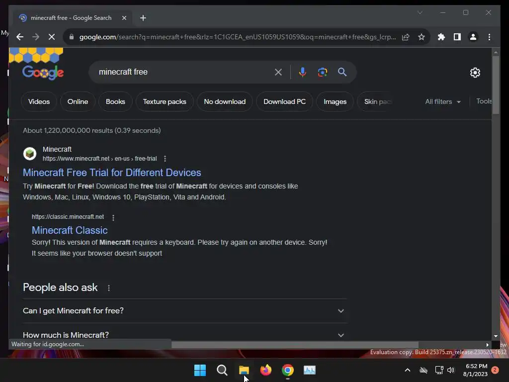Open Chrome three-dot menu
Screen dimensions: 509x382
point(489,37)
